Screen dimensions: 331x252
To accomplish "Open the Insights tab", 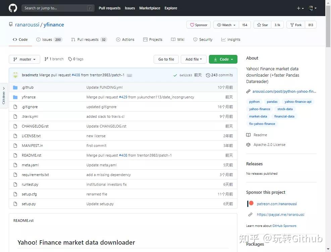I will [231, 39].
